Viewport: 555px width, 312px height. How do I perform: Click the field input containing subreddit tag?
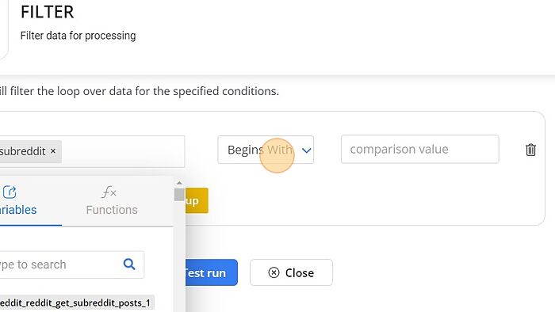pos(92,151)
